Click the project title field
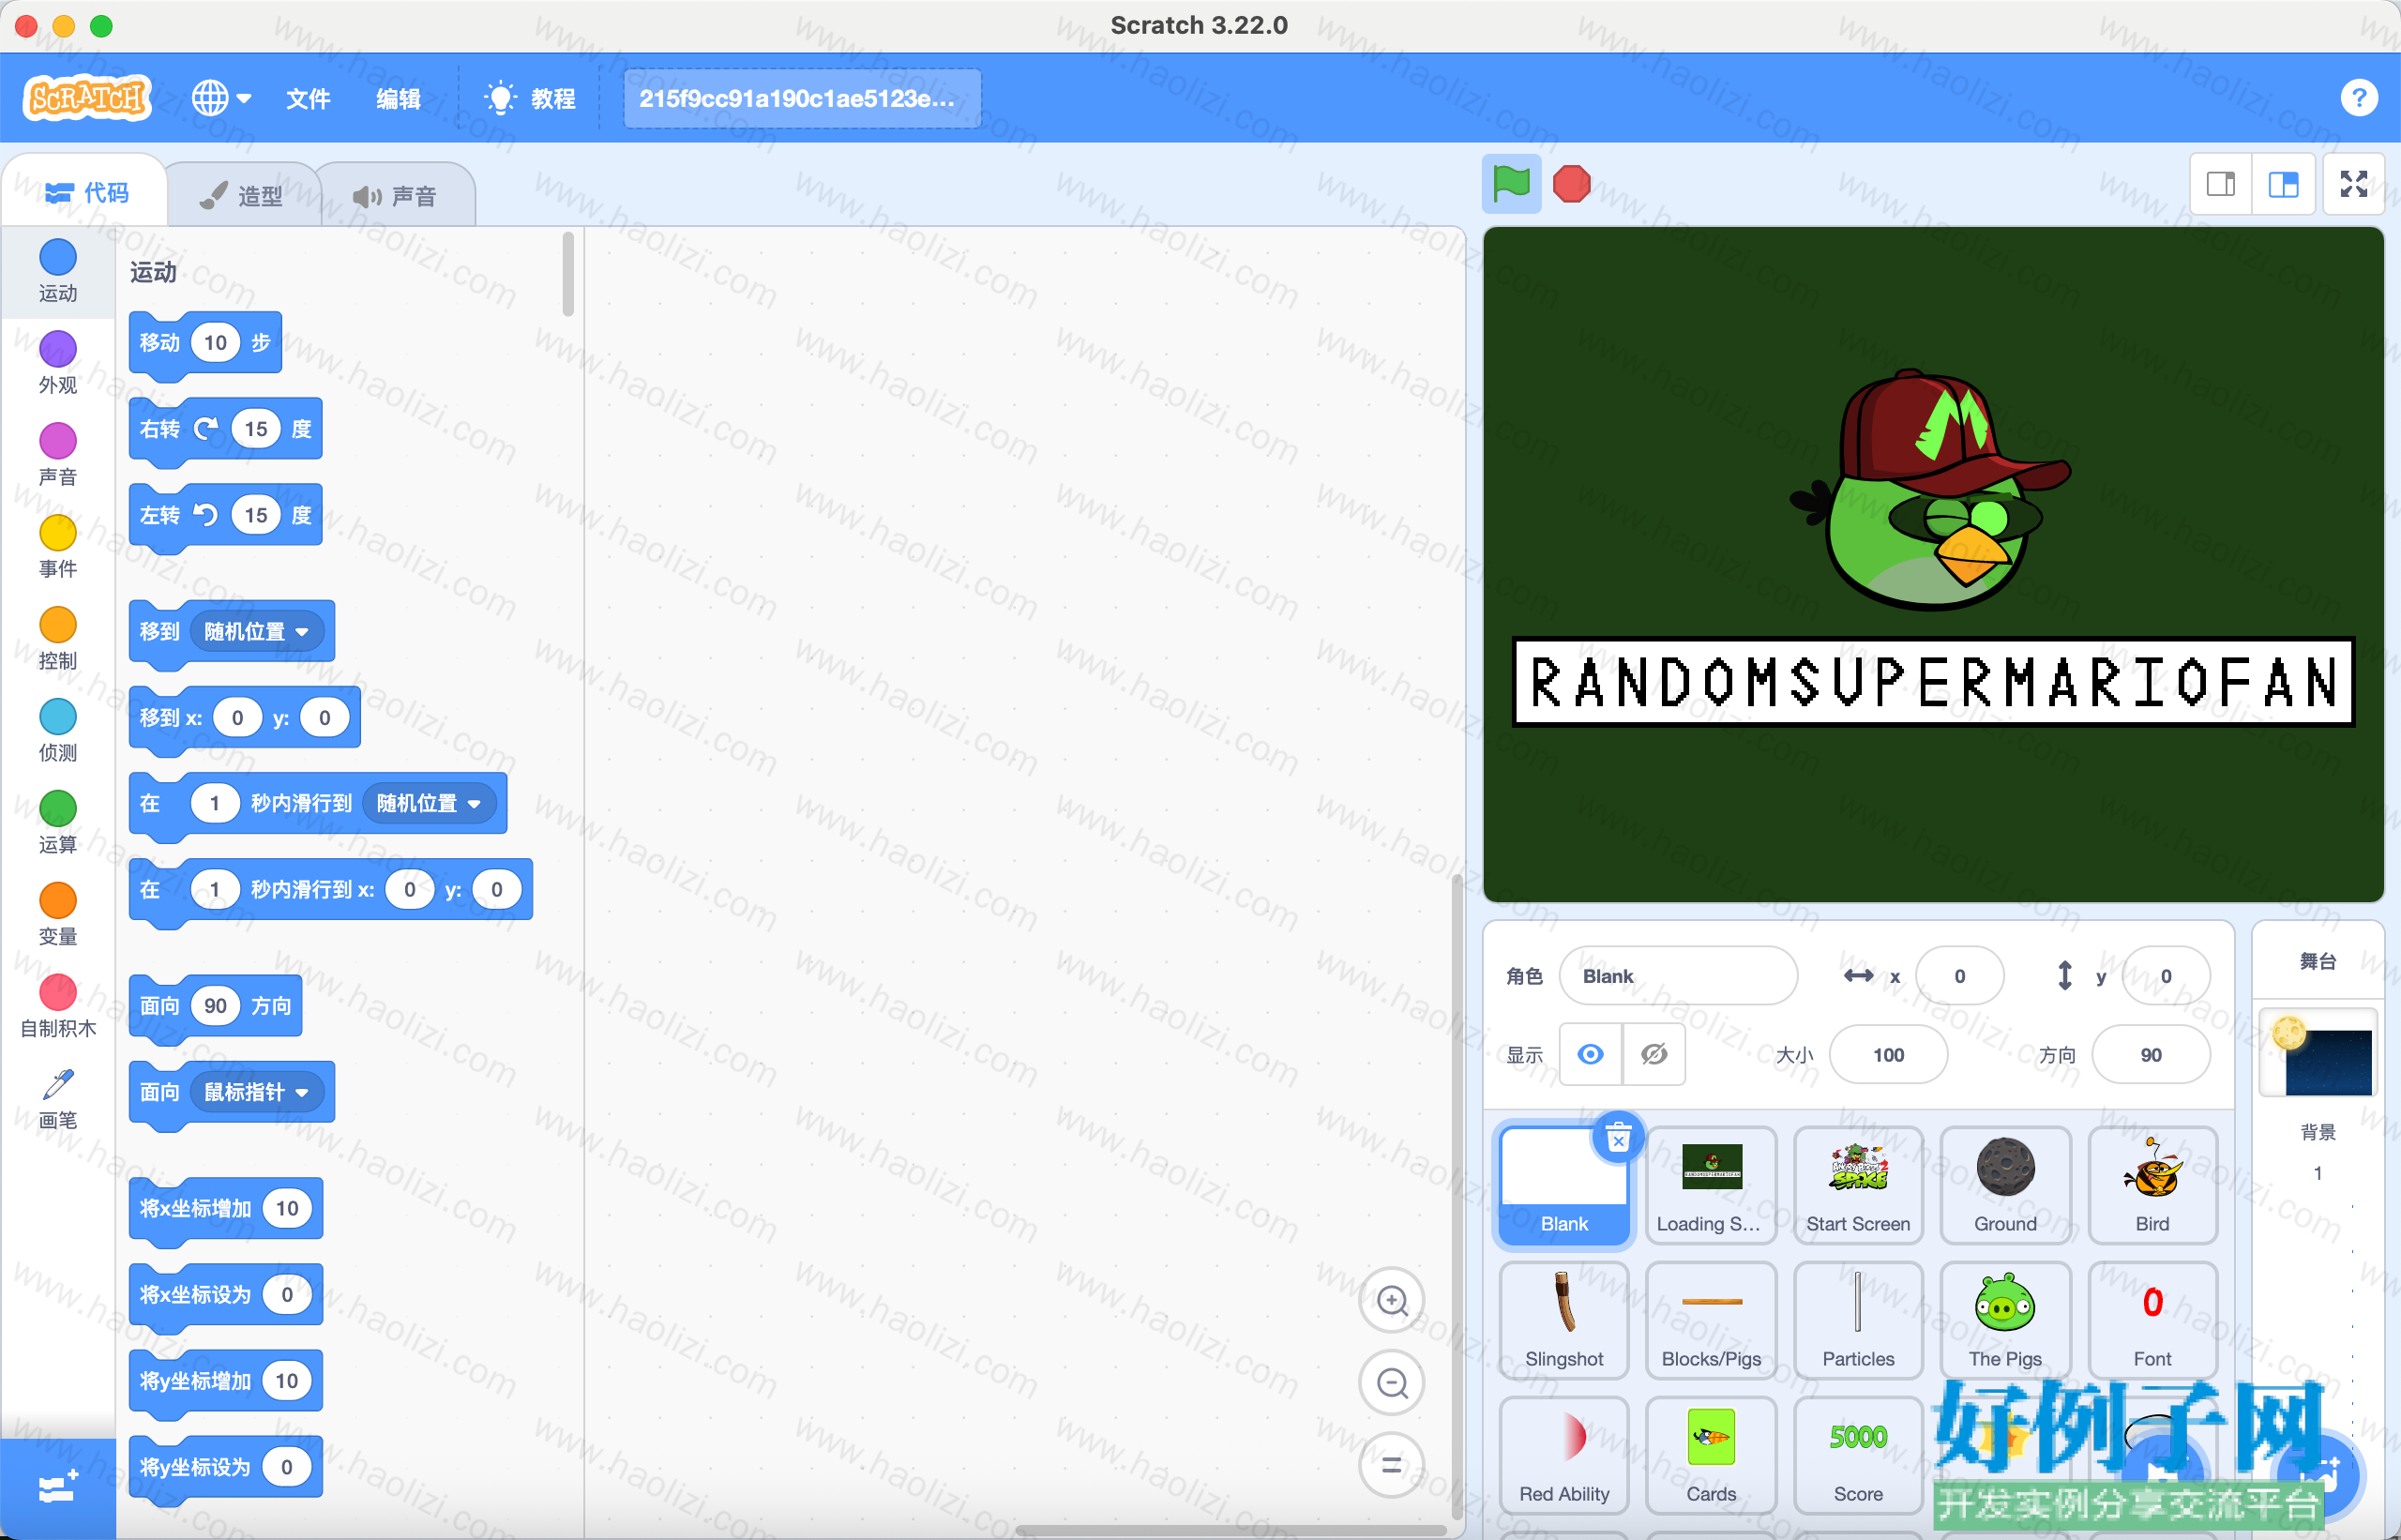The height and width of the screenshot is (1540, 2401). tap(802, 98)
